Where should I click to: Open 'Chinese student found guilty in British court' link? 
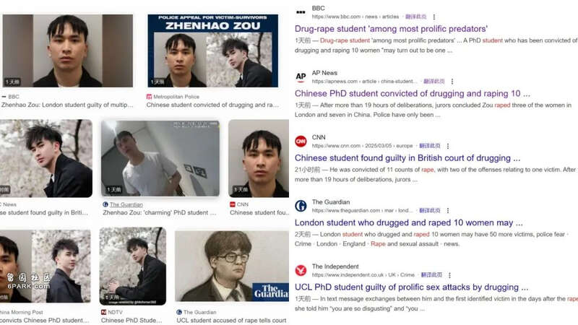coord(407,158)
